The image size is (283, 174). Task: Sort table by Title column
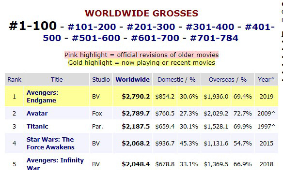(57, 80)
